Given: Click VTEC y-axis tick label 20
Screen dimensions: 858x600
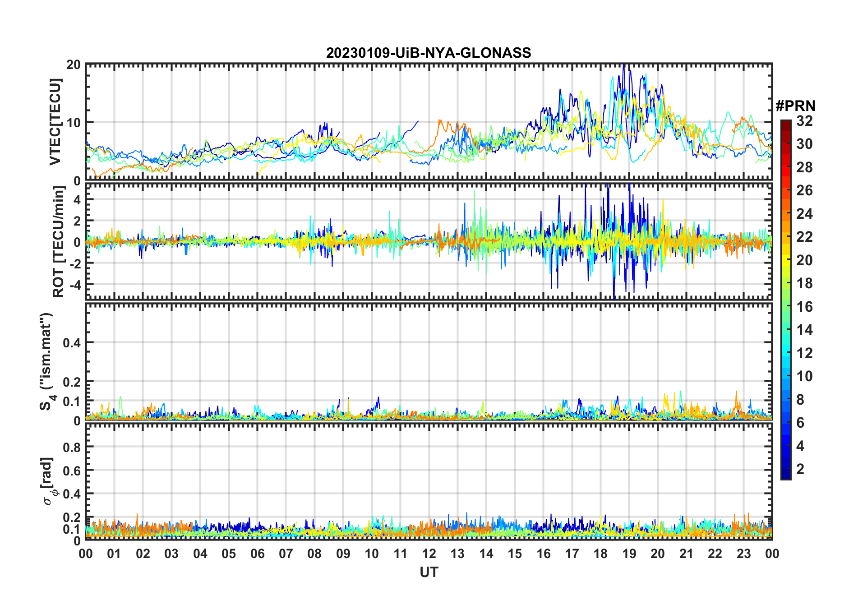Looking at the screenshot, I should click(74, 65).
